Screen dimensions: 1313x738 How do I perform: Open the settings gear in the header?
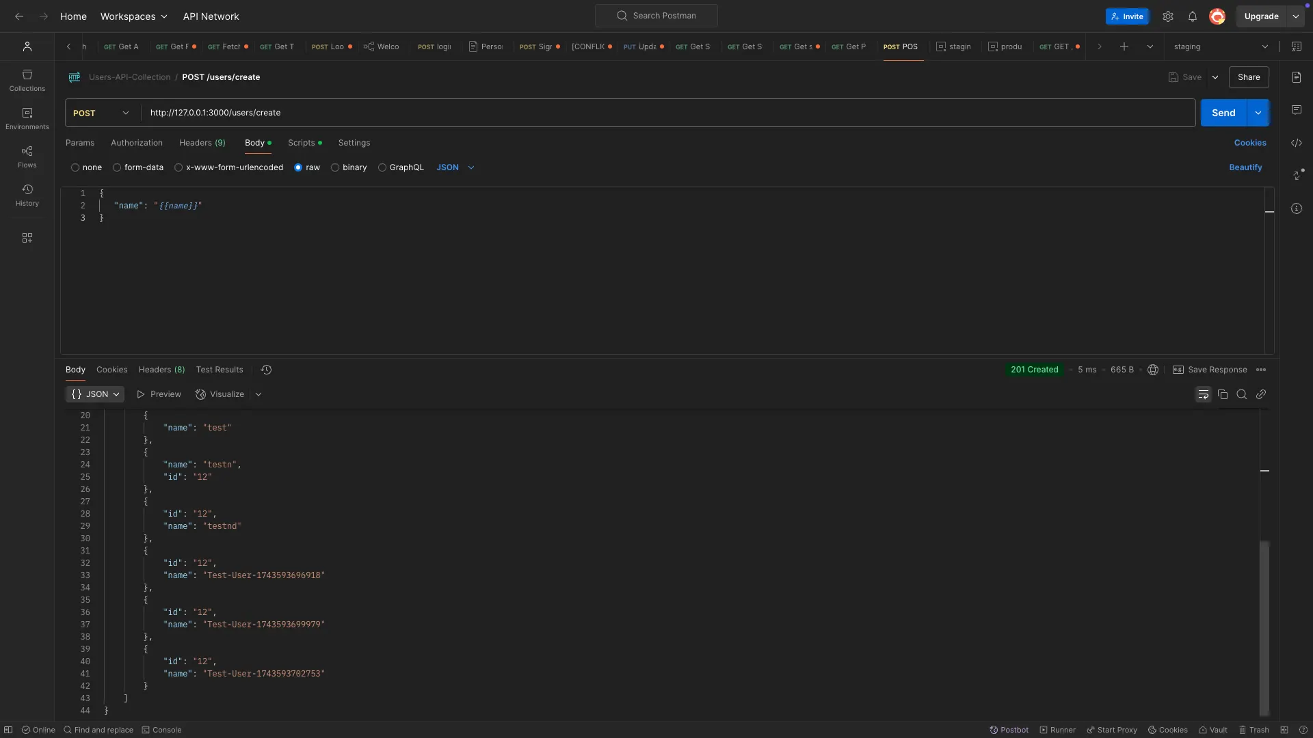[x=1168, y=16]
